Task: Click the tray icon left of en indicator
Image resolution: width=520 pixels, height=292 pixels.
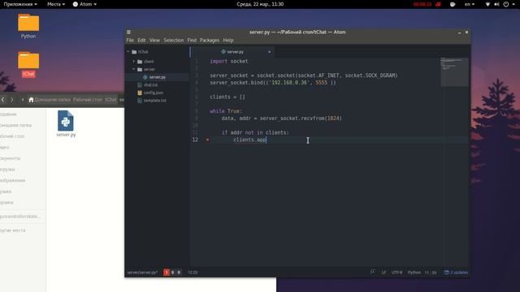Action: (453, 4)
